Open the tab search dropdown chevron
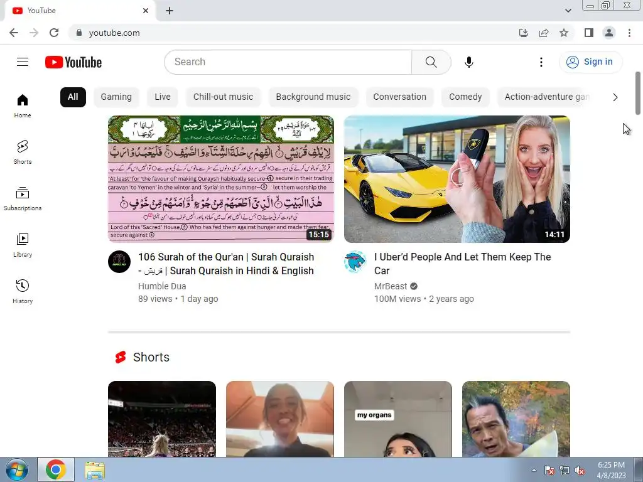The width and height of the screenshot is (643, 482). click(x=568, y=11)
